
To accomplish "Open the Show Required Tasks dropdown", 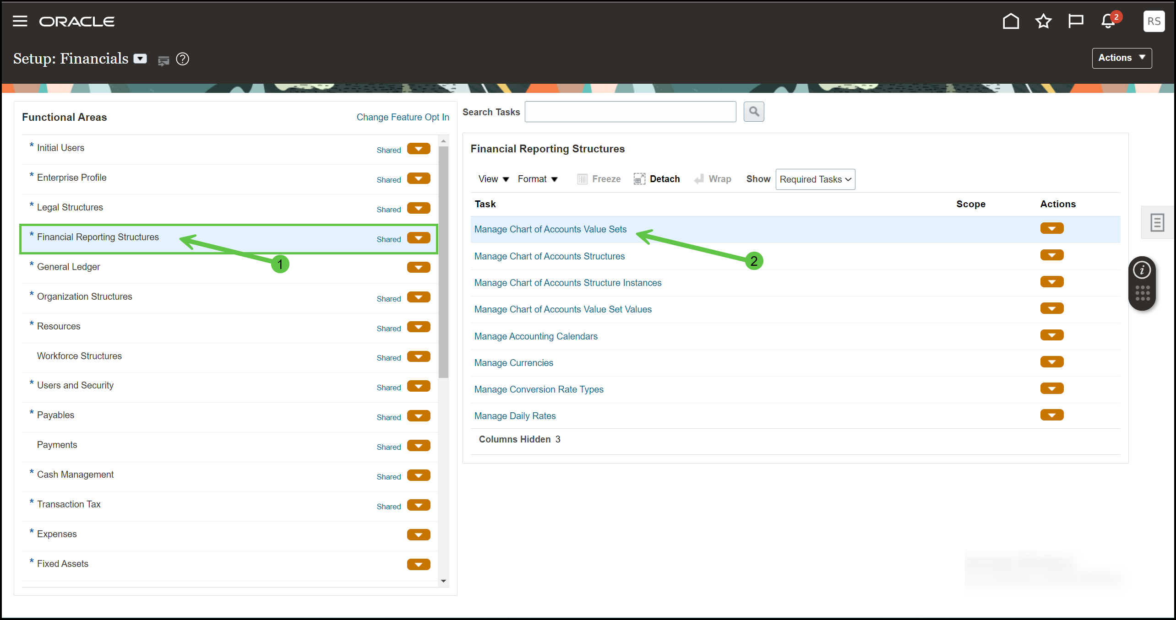I will 815,179.
